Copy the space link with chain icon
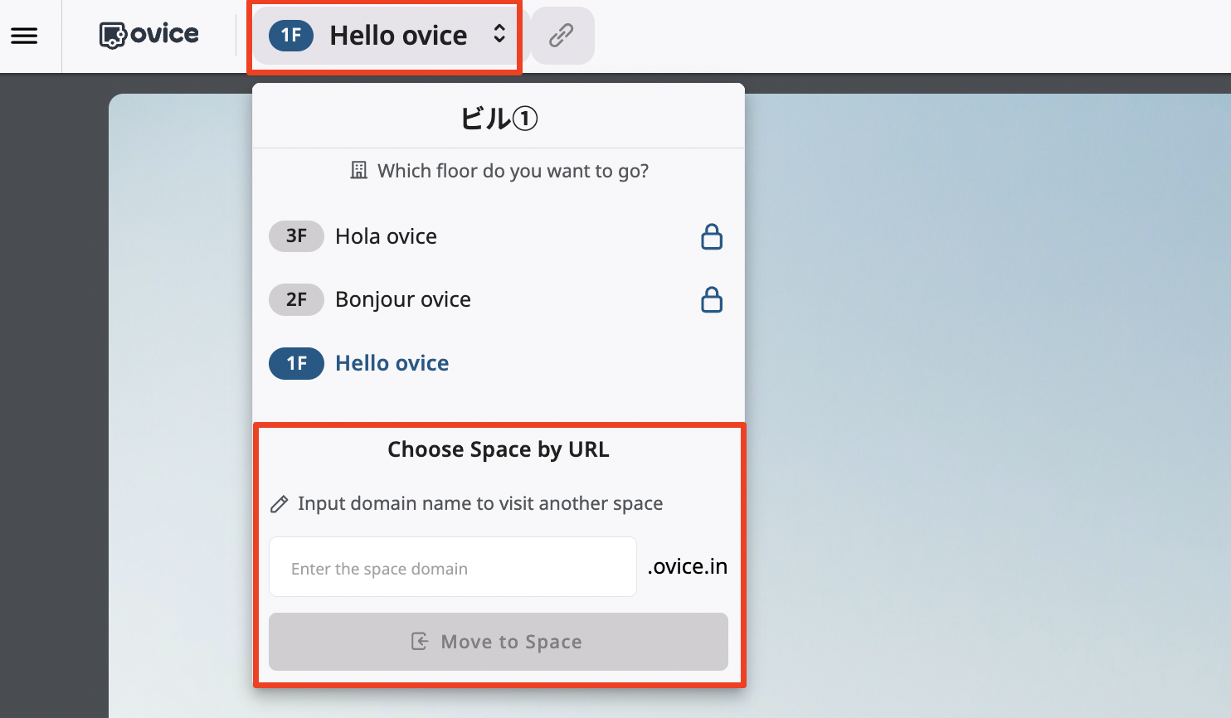This screenshot has width=1231, height=718. [x=562, y=36]
